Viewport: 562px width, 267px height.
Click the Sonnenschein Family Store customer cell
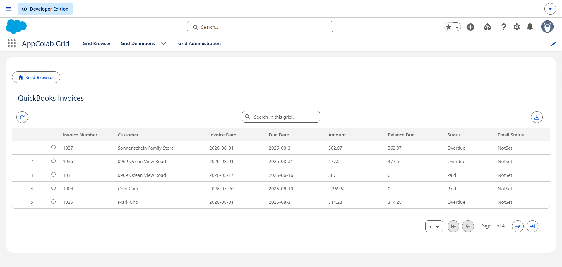click(x=145, y=148)
